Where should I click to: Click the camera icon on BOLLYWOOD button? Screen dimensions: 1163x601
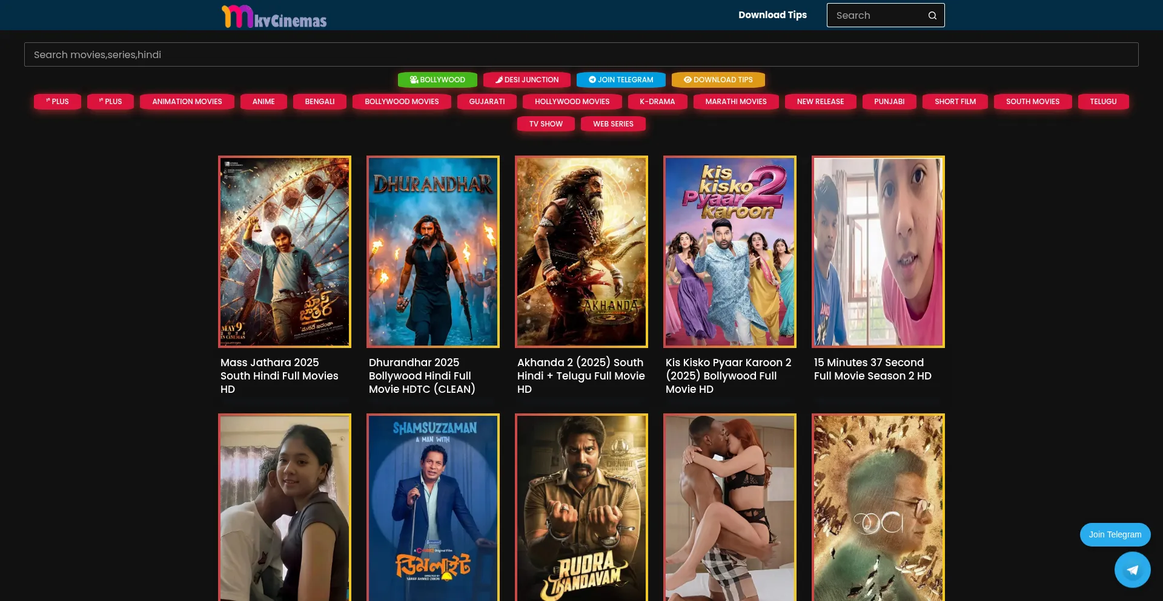tap(414, 79)
